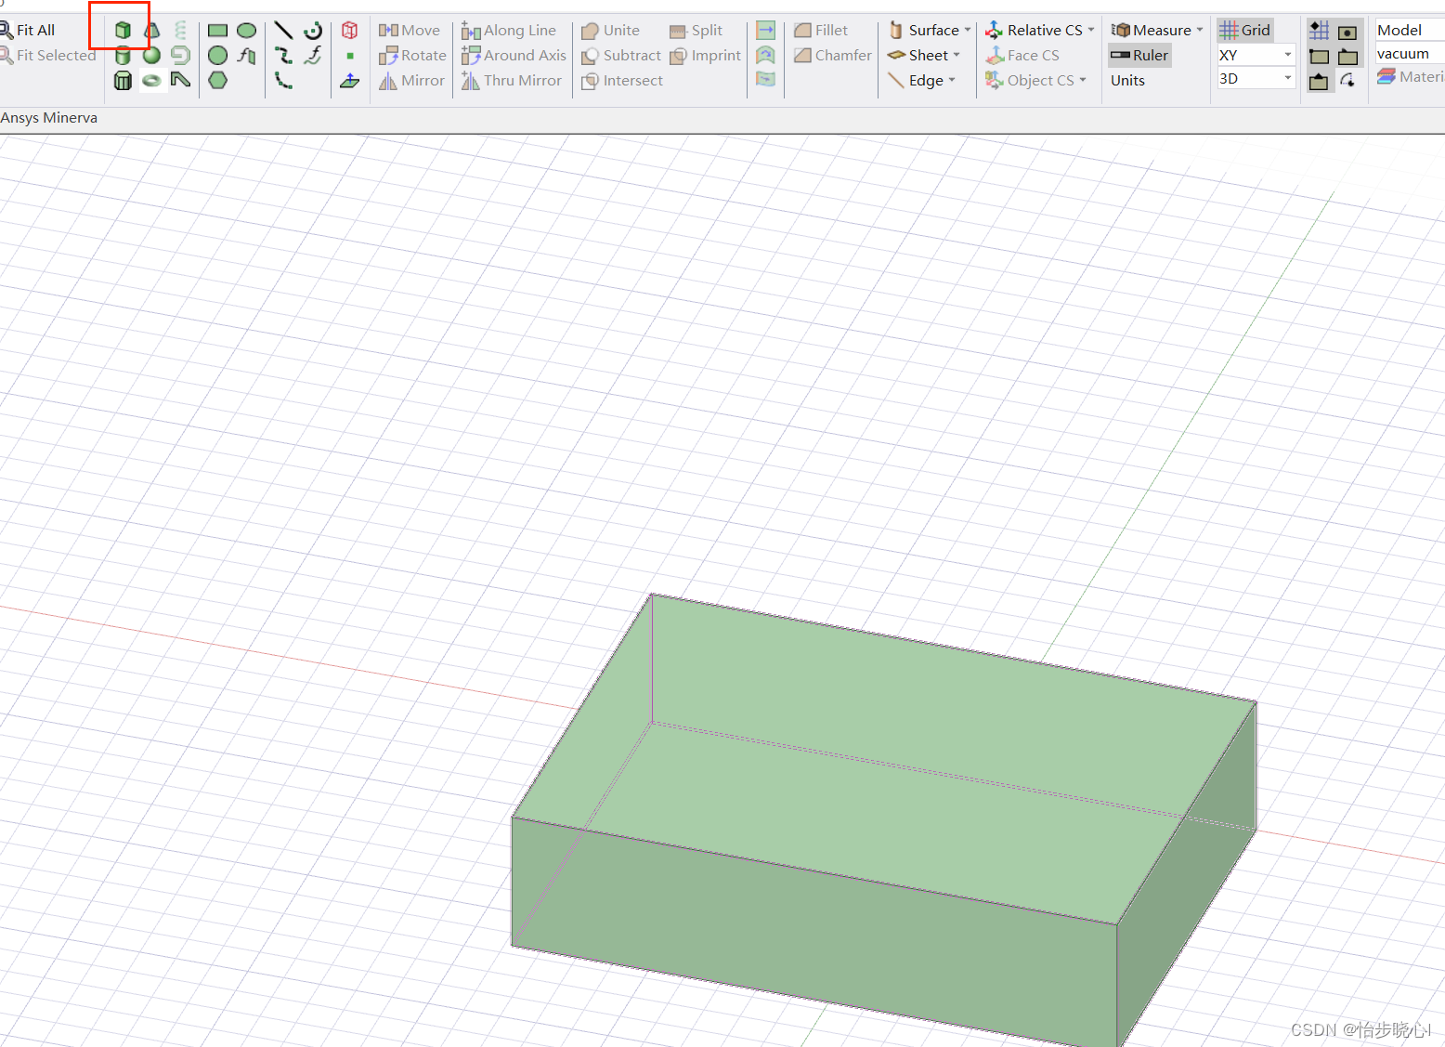Click the Sweep Around Axis icon
Screen dimensions: 1445x1047
(765, 56)
